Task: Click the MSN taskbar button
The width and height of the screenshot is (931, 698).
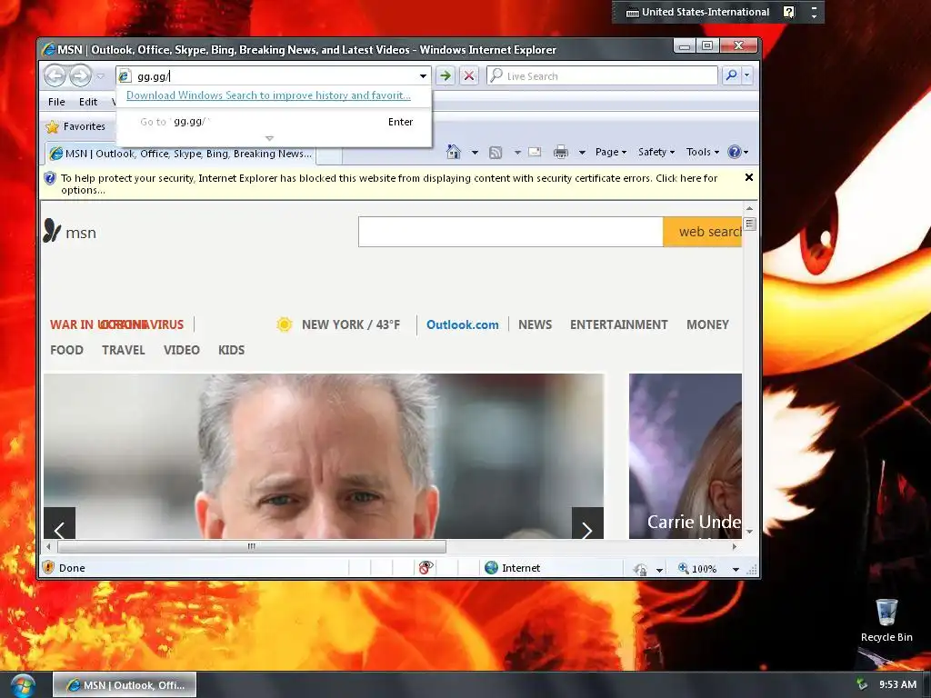Action: point(125,685)
